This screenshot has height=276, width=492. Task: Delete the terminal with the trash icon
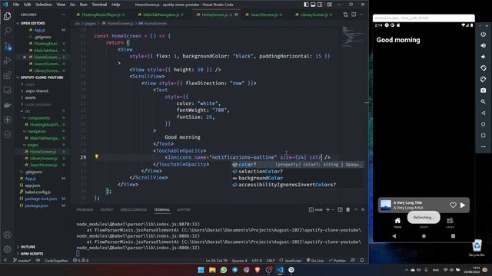click(348, 209)
